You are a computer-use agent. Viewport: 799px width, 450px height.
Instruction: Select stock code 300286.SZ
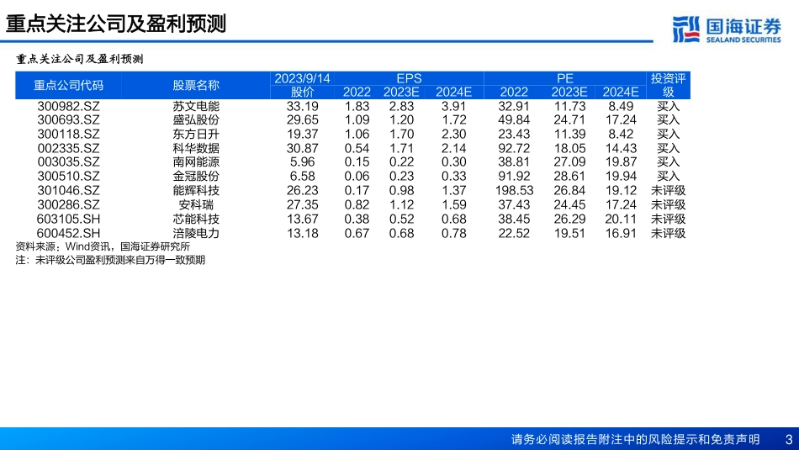[x=68, y=205]
